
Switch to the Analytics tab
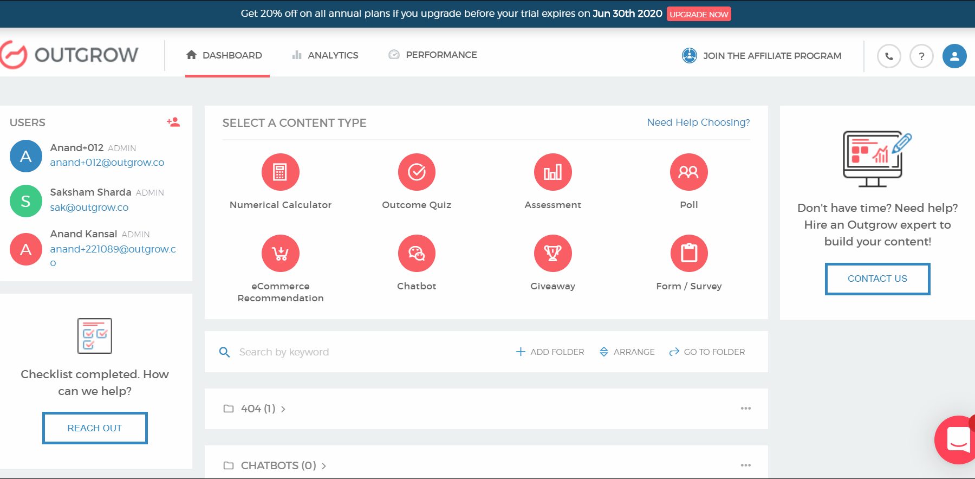[325, 55]
